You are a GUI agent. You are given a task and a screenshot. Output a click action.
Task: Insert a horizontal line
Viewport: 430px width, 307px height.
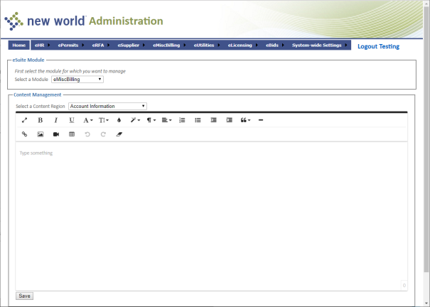(x=261, y=120)
